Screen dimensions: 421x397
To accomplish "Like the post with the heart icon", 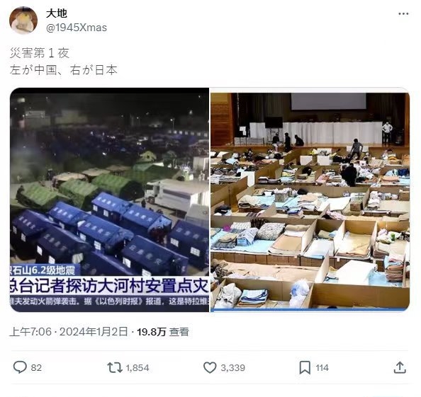I will 210,367.
